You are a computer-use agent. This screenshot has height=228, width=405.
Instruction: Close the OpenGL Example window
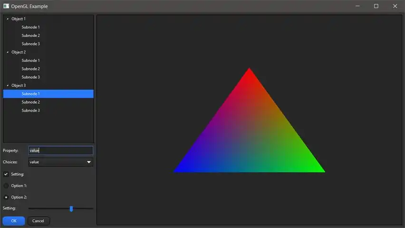(395, 6)
